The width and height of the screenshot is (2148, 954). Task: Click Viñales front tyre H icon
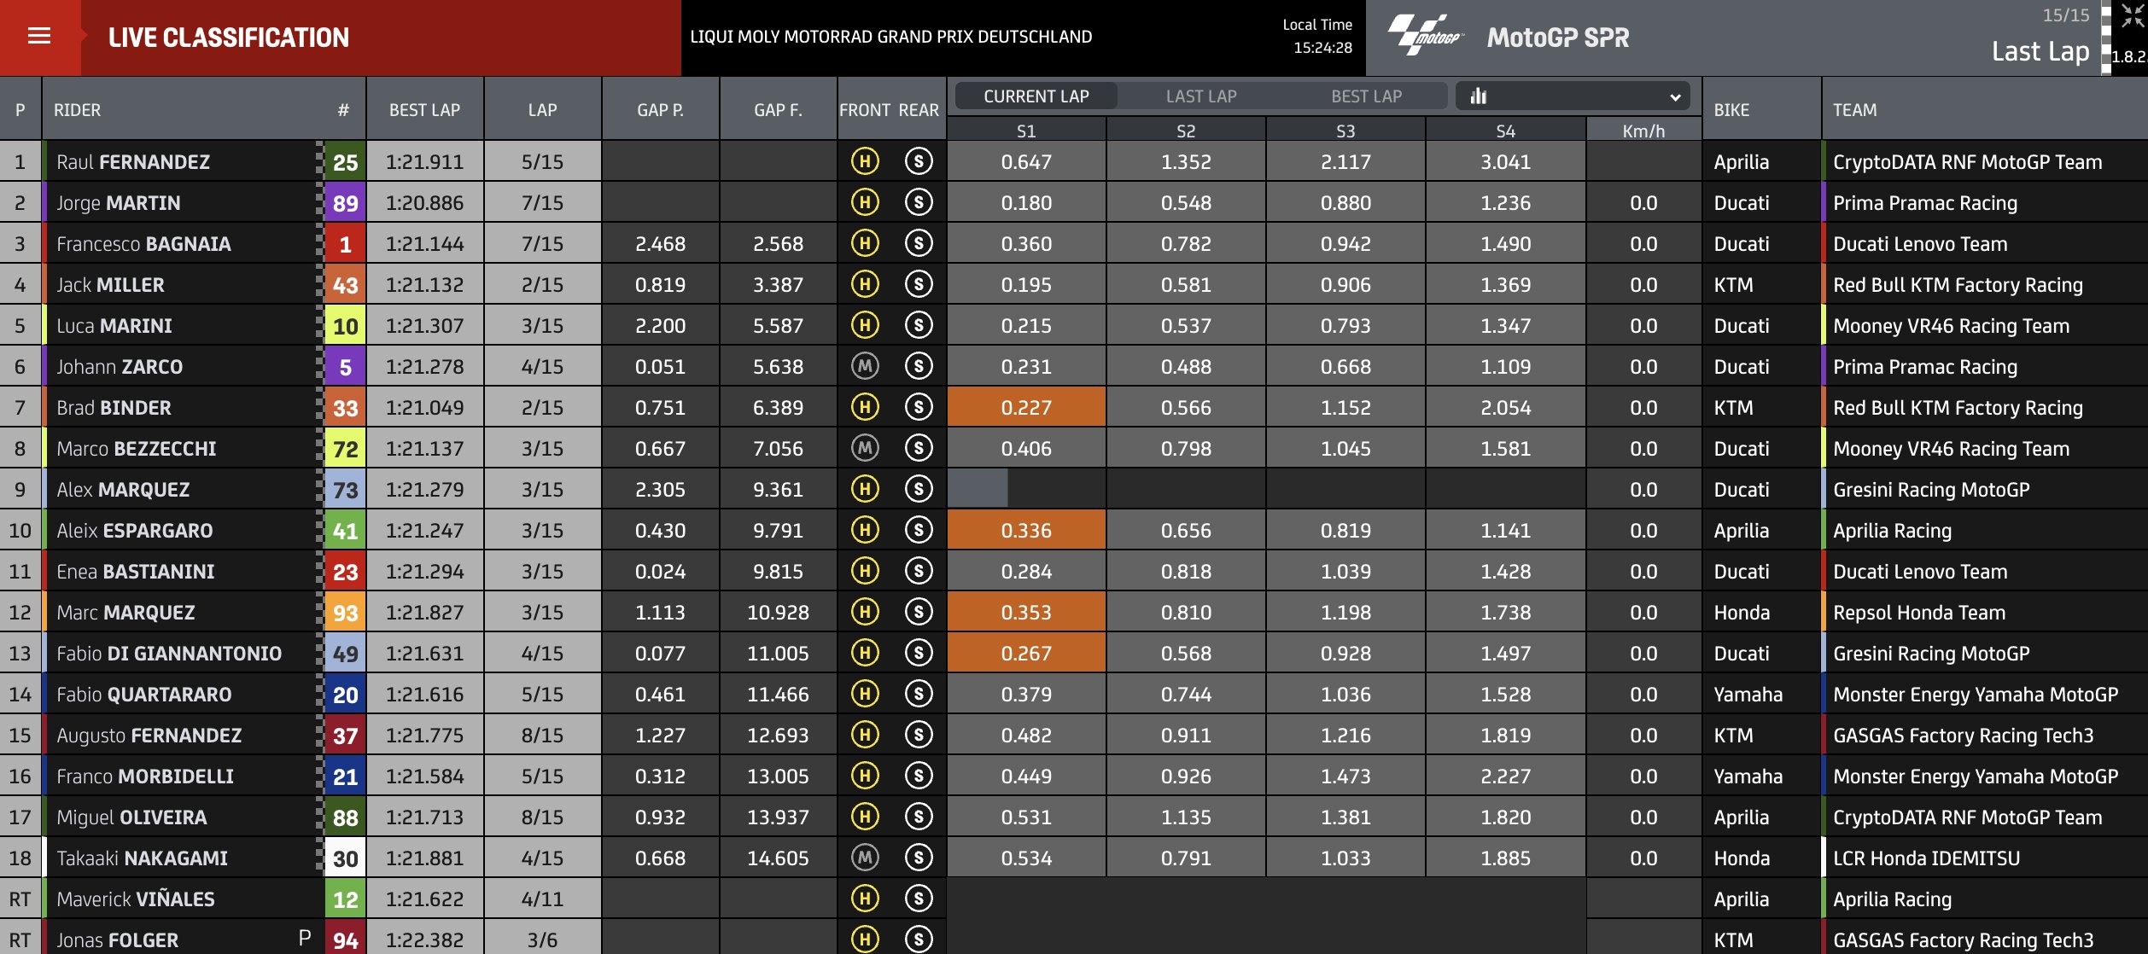865,899
